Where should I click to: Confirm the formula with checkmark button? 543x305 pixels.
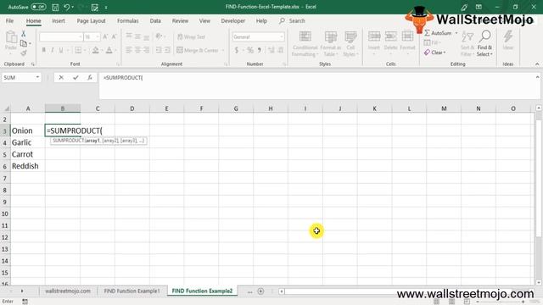pyautogui.click(x=76, y=77)
